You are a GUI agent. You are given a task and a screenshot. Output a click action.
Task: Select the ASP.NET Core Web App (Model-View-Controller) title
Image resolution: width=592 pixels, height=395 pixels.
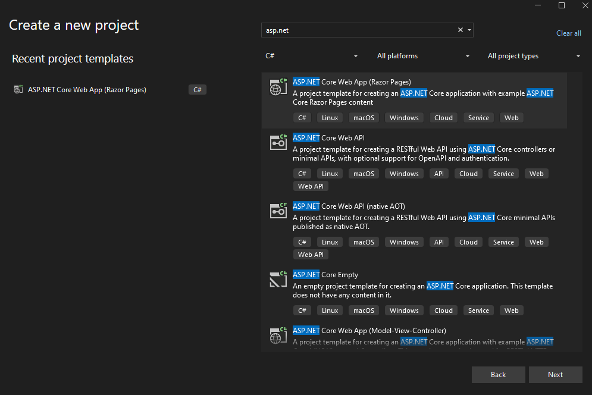point(369,330)
